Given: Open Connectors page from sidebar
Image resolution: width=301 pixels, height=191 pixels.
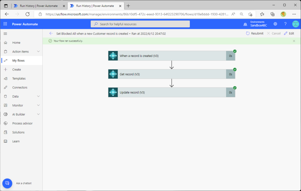Looking at the screenshot, I should point(20,88).
